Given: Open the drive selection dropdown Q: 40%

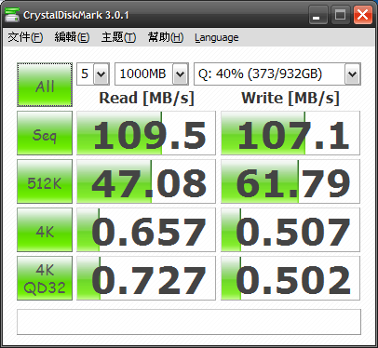Looking at the screenshot, I should click(x=277, y=74).
